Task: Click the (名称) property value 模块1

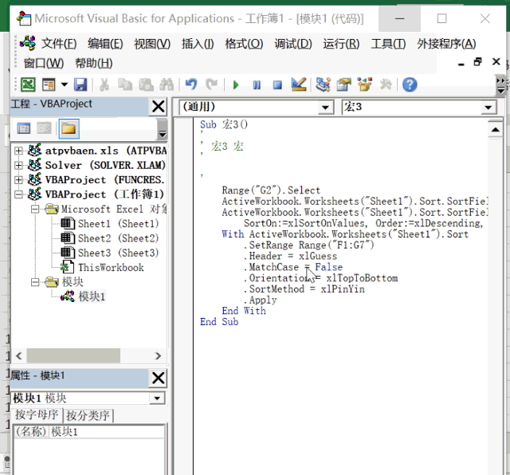Action: coord(106,432)
